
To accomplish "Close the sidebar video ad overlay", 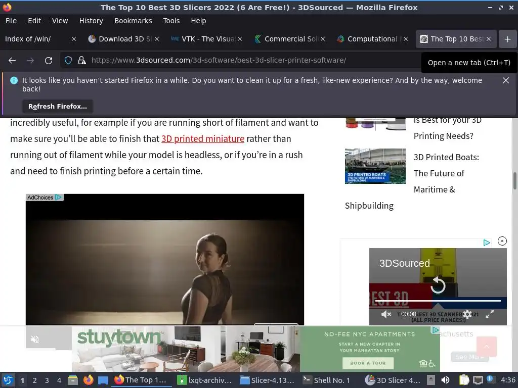I will point(502,241).
